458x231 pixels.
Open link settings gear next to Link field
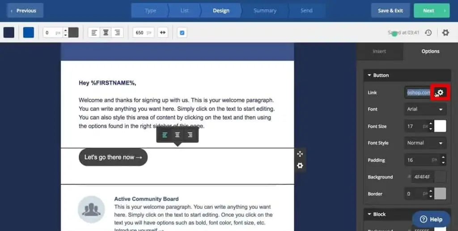tap(441, 93)
